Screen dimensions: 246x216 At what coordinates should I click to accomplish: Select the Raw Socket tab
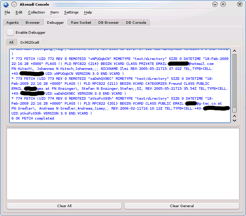point(81,22)
